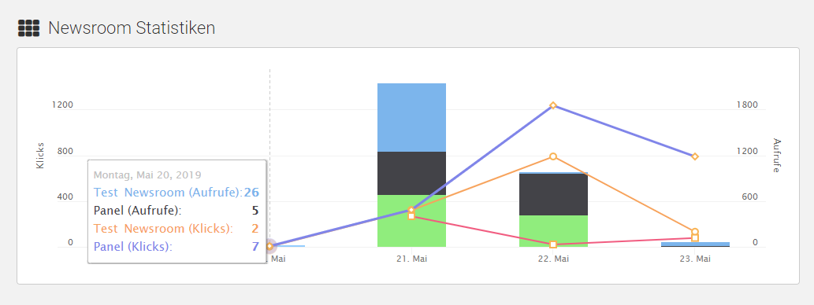The height and width of the screenshot is (305, 814).
Task: Click the green bar segment on 22. Mai
Action: click(x=553, y=231)
